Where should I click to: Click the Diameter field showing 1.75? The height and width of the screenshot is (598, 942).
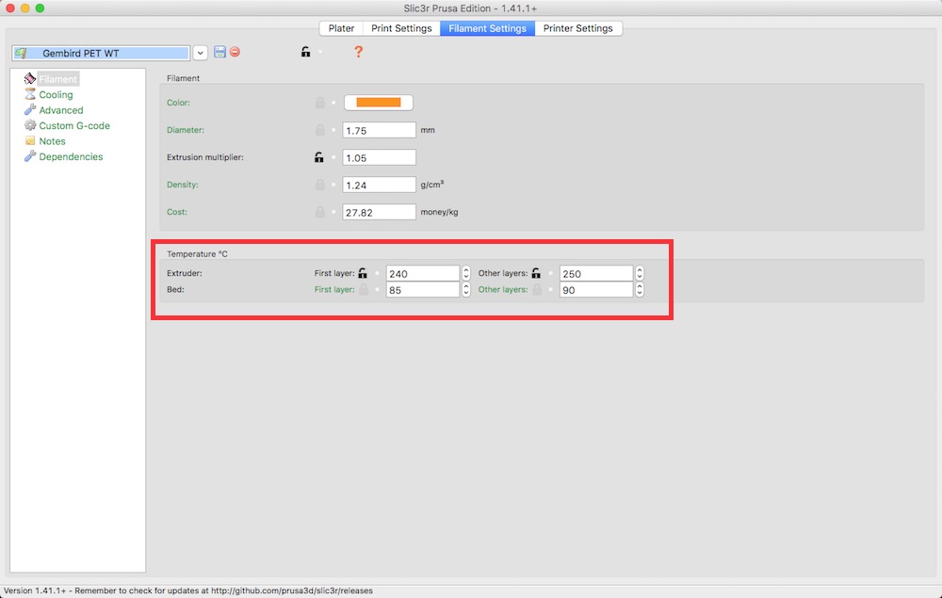tap(379, 130)
